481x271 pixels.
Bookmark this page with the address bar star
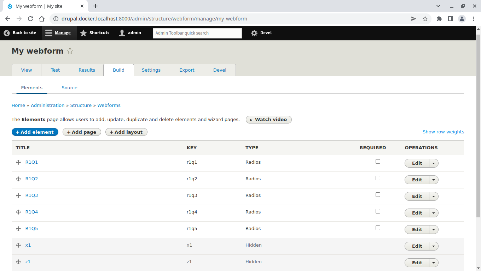[425, 19]
